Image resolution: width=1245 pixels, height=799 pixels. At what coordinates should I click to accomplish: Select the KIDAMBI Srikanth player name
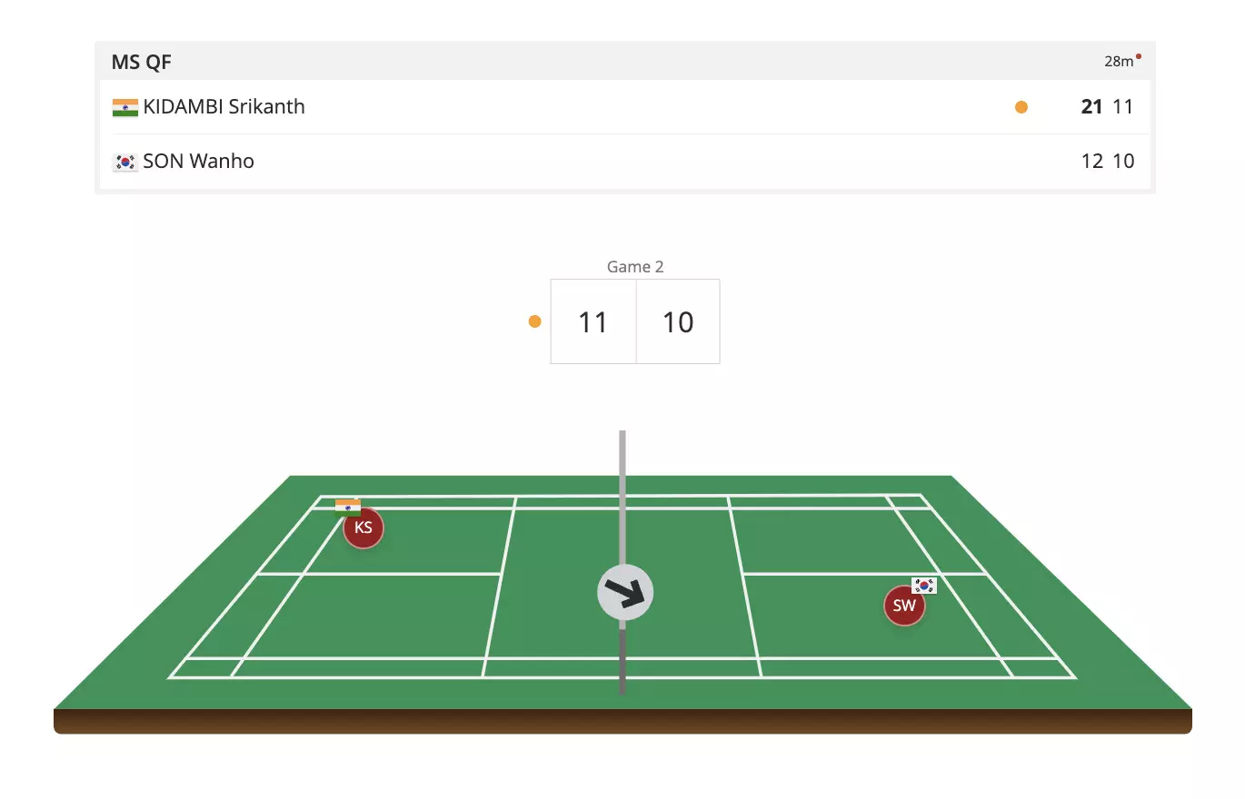[224, 107]
